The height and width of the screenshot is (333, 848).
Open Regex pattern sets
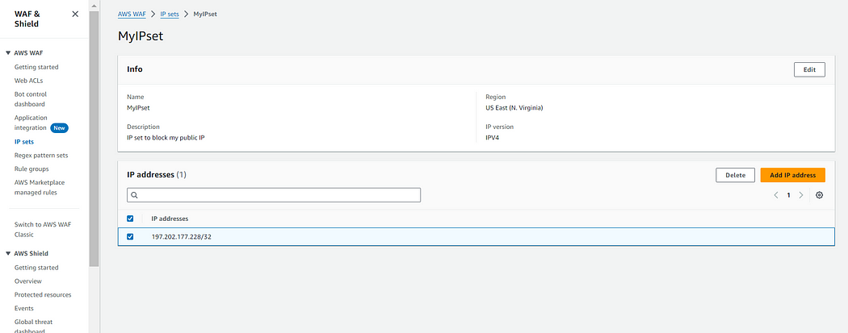click(x=41, y=156)
